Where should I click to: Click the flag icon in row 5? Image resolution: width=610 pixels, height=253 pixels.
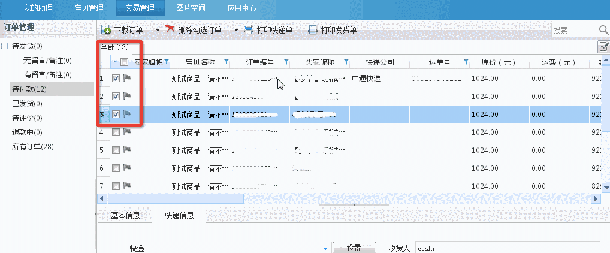tap(127, 150)
